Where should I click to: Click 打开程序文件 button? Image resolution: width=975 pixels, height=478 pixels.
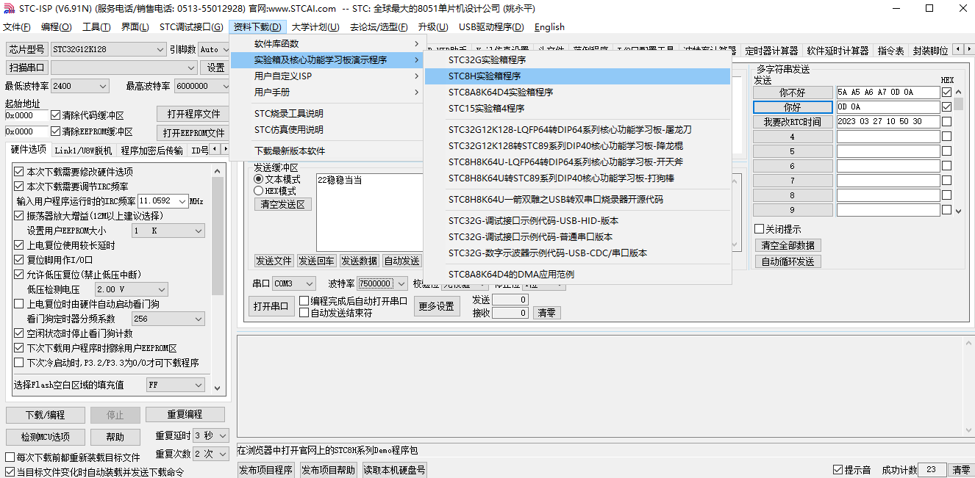(193, 115)
